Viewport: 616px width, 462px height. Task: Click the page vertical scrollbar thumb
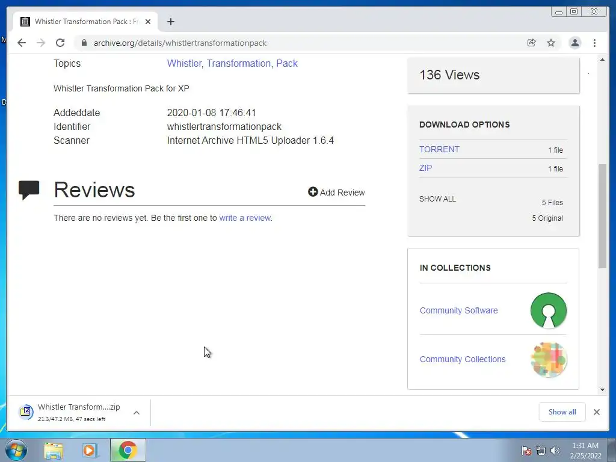(602, 216)
